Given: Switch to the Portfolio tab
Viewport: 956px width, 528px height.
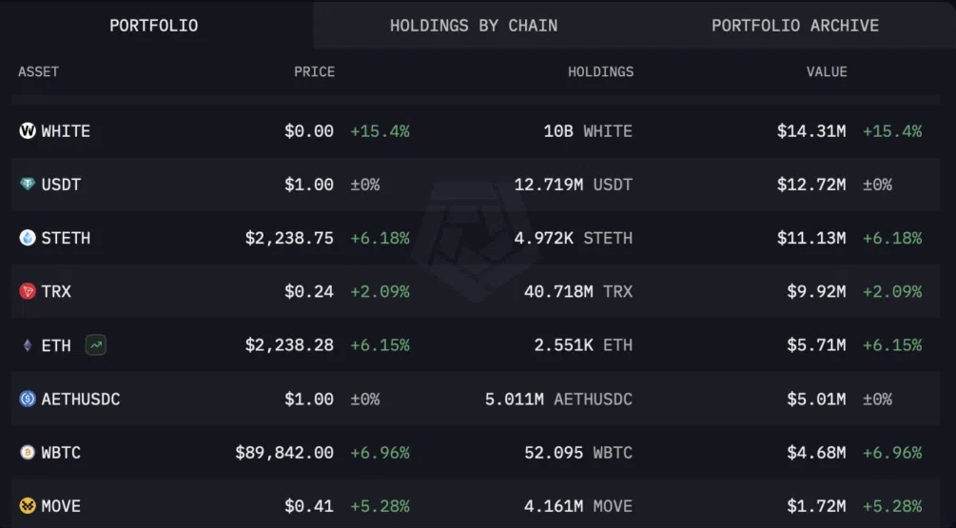Looking at the screenshot, I should [x=154, y=25].
